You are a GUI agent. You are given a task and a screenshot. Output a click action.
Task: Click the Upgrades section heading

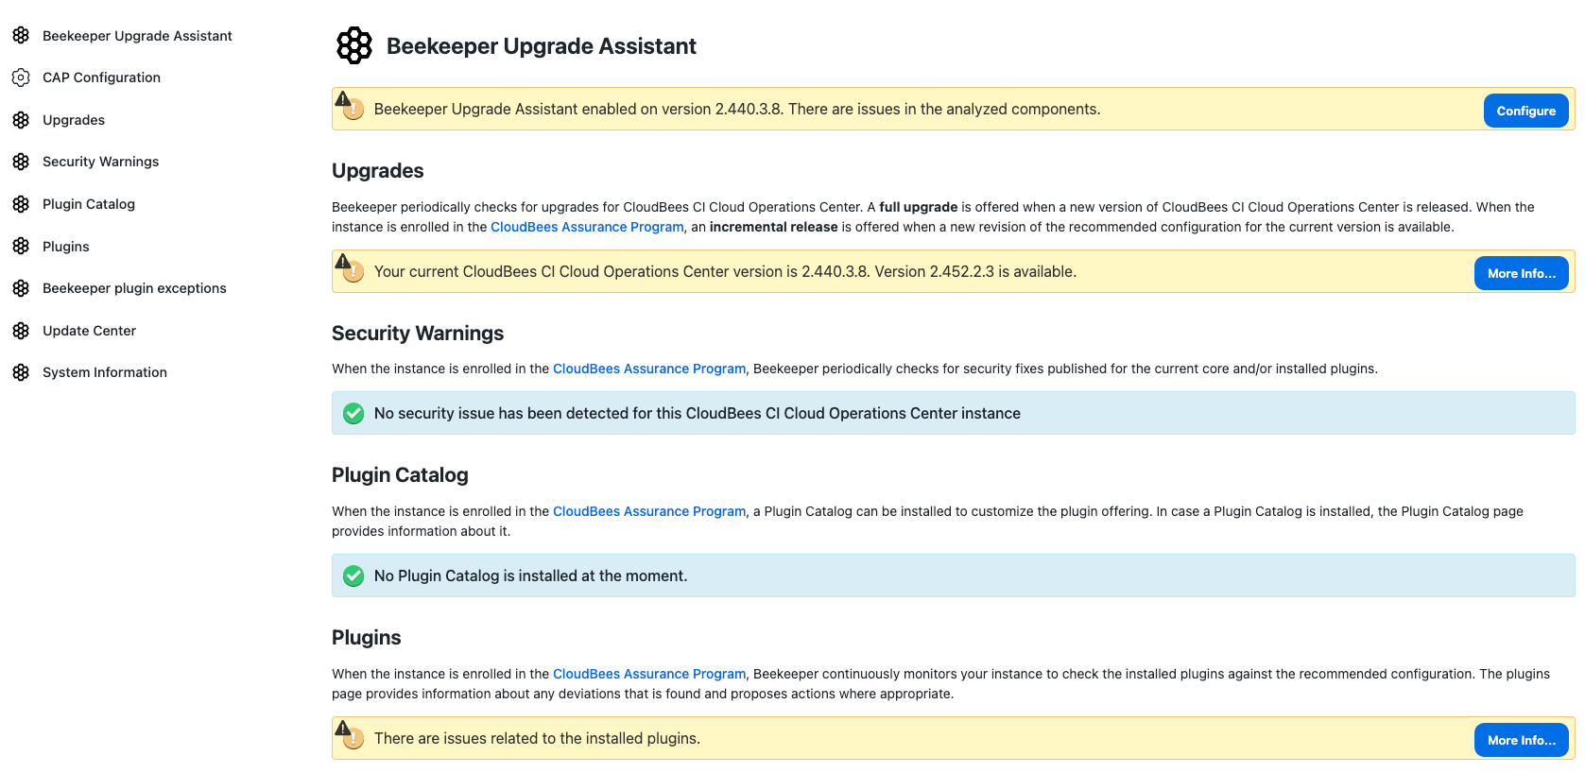tap(378, 171)
